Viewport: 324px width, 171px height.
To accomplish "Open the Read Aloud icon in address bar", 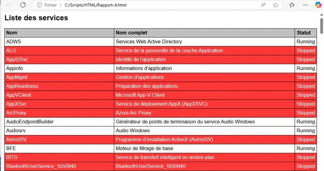I will [263, 5].
